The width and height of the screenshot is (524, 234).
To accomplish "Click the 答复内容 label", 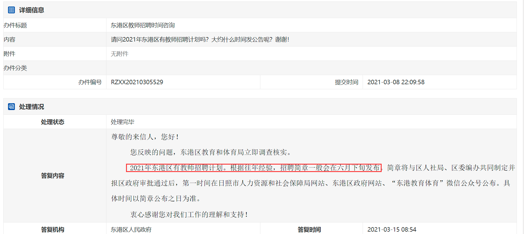I will [53, 176].
